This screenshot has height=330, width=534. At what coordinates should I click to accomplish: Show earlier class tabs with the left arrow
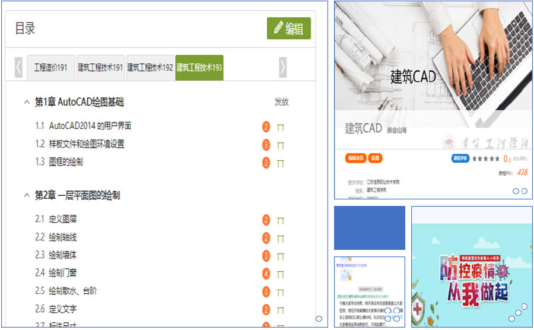click(18, 68)
